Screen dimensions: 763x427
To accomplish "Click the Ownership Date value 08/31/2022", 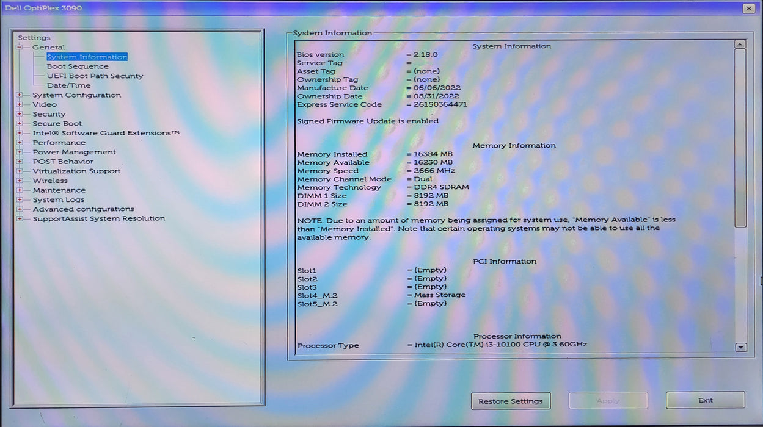I will click(x=437, y=96).
